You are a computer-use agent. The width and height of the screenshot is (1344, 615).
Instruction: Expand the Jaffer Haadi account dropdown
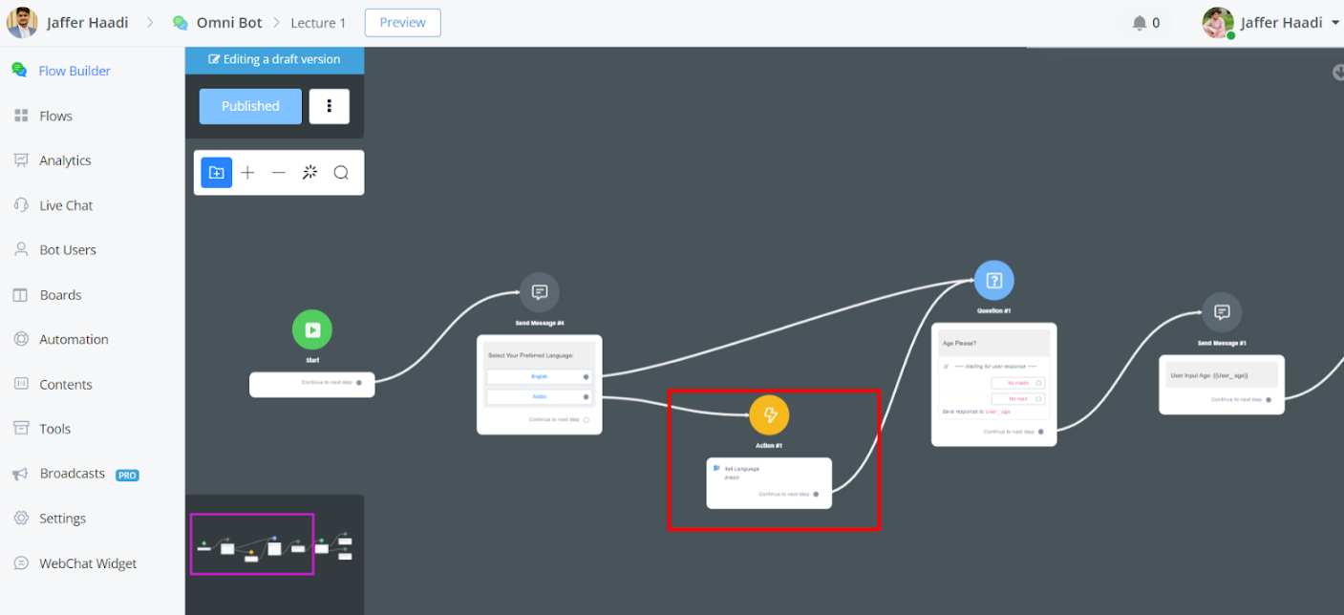coord(1334,23)
